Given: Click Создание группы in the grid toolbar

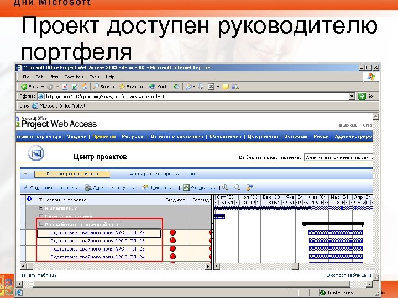Looking at the screenshot, I should tap(110, 188).
